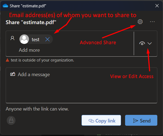Click the outside-organization warning icon
This screenshot has height=136, width=163.
(x=7, y=60)
